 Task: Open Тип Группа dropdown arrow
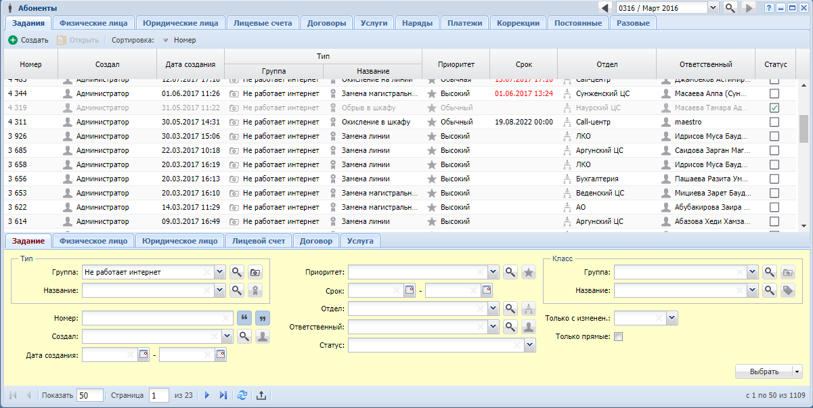tap(219, 272)
